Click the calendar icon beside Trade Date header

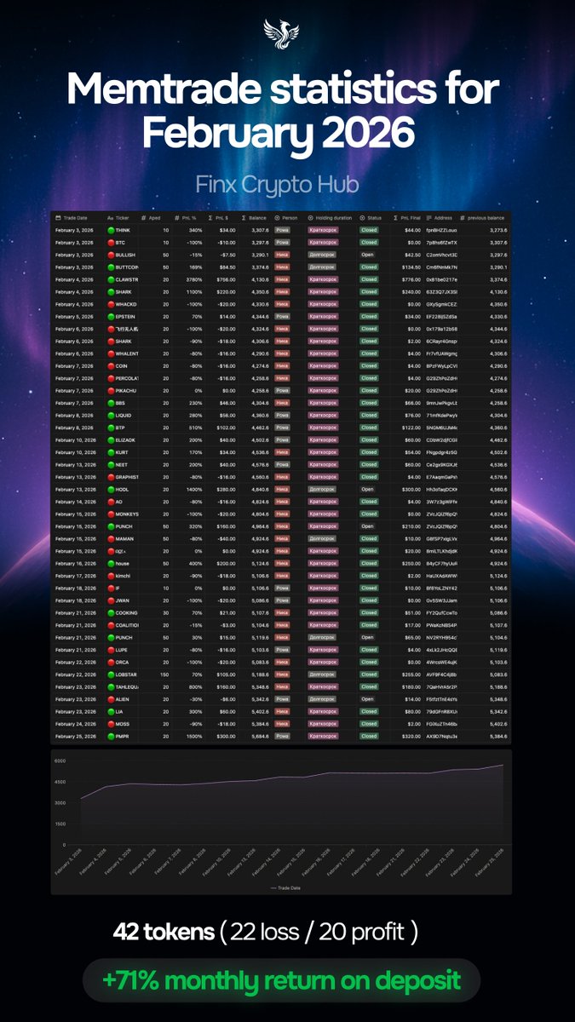click(x=58, y=218)
